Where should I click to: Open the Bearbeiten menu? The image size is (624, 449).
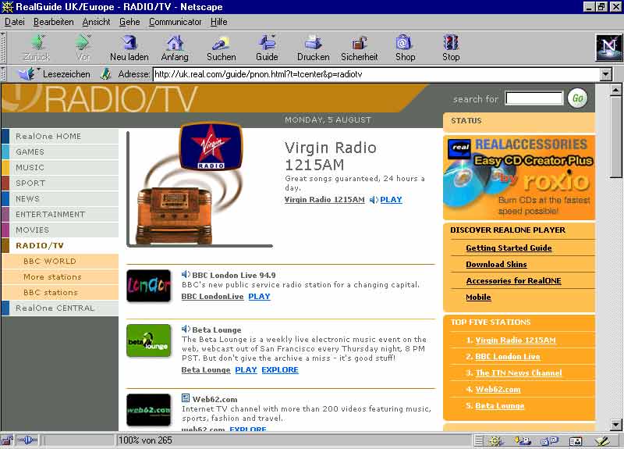[53, 22]
